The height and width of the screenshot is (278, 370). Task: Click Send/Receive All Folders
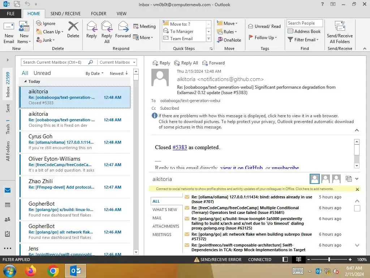click(x=340, y=33)
